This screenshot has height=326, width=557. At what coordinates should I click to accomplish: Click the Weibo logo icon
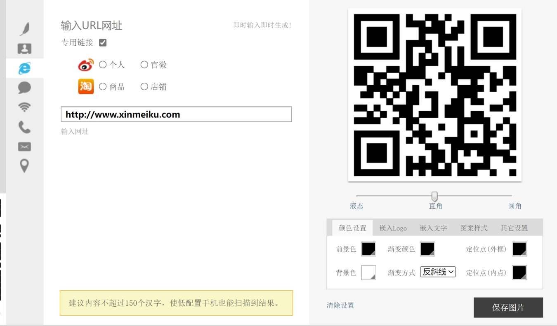pos(86,65)
